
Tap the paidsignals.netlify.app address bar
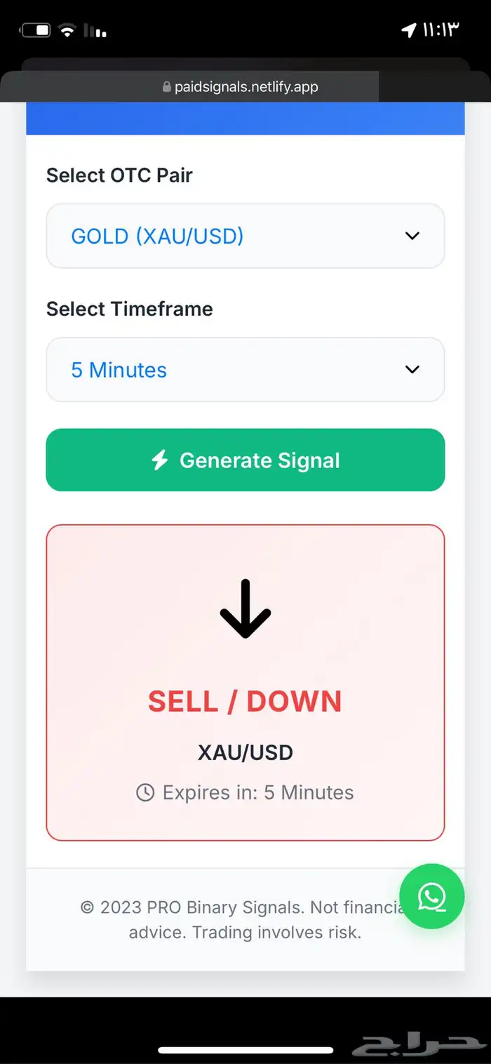tap(241, 87)
